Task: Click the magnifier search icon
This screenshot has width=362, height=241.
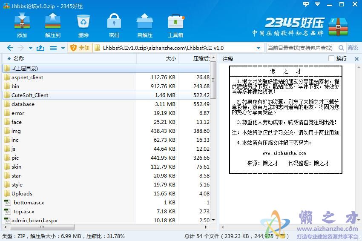Action: click(x=341, y=48)
